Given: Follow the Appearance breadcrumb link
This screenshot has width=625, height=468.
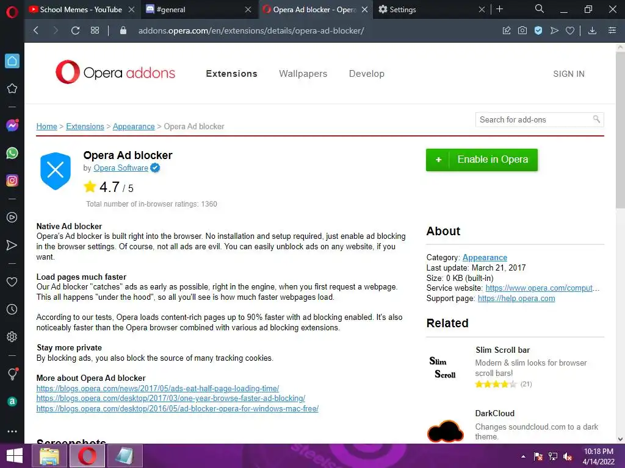Looking at the screenshot, I should click(134, 127).
